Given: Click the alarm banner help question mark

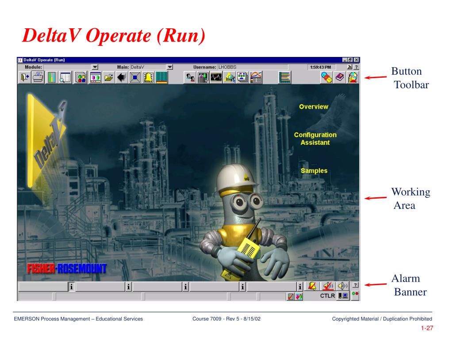Looking at the screenshot, I should [x=356, y=285].
